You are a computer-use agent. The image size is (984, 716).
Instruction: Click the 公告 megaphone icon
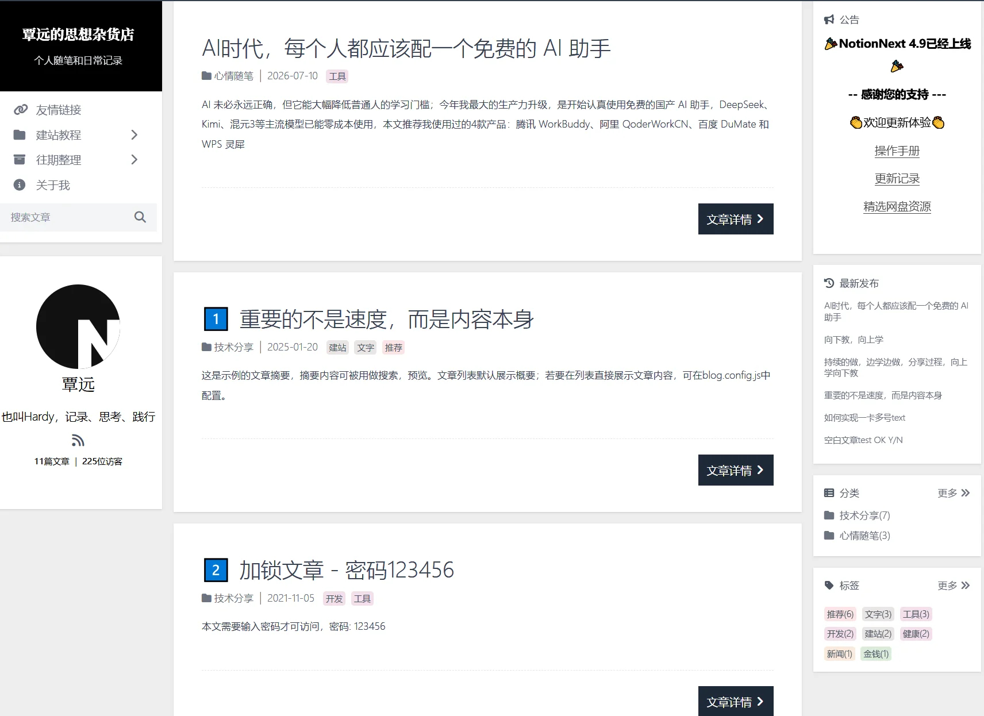click(x=829, y=20)
